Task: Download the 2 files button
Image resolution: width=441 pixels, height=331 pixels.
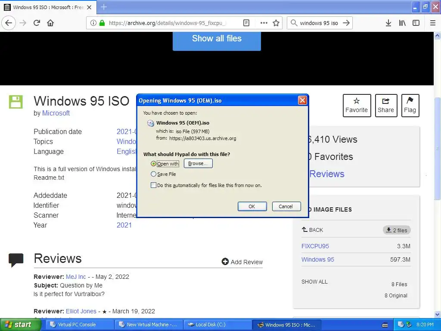Action: [x=397, y=230]
